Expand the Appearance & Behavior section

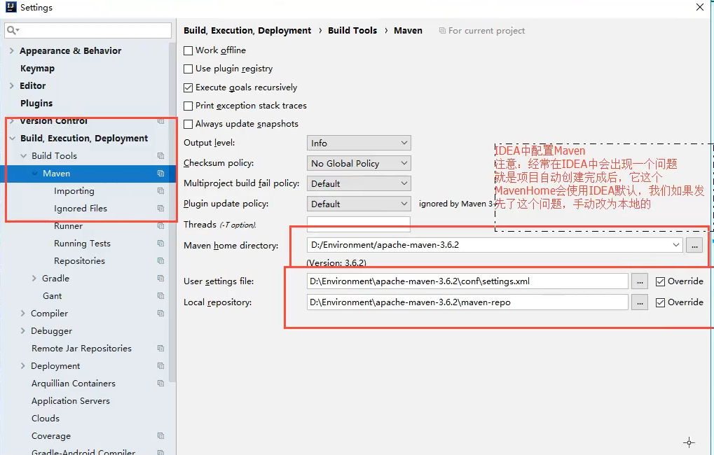tap(12, 50)
